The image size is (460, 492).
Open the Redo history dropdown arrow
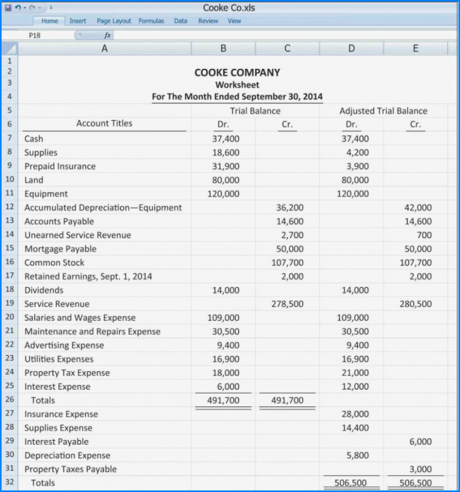coord(40,8)
